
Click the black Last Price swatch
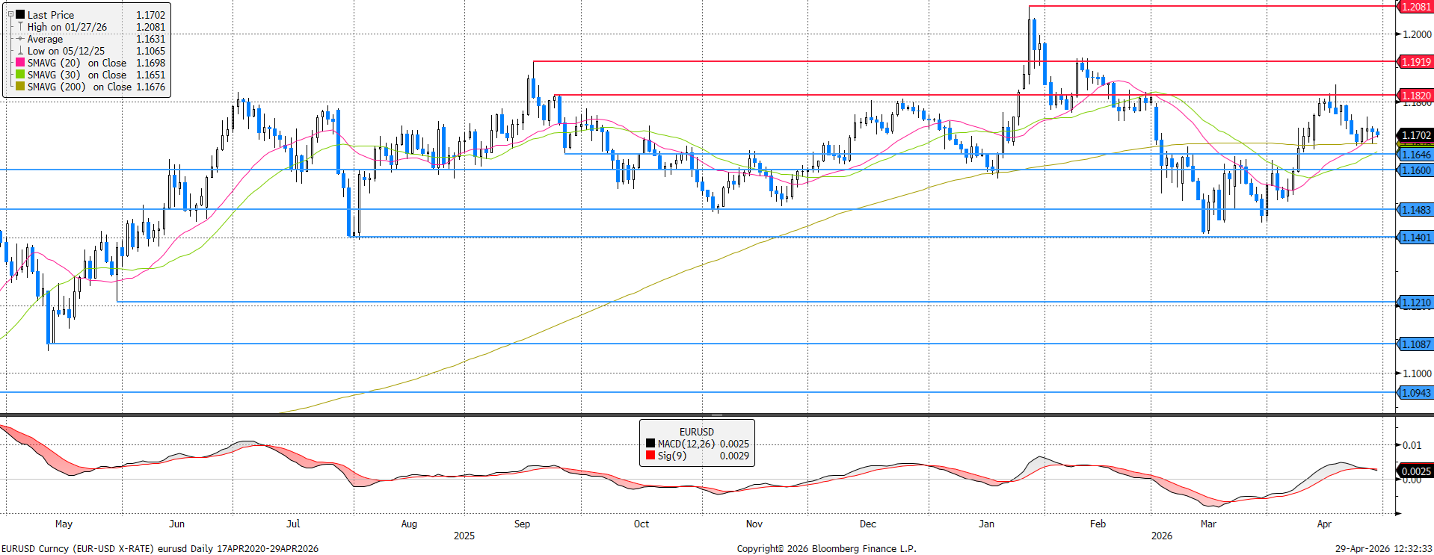tap(20, 14)
